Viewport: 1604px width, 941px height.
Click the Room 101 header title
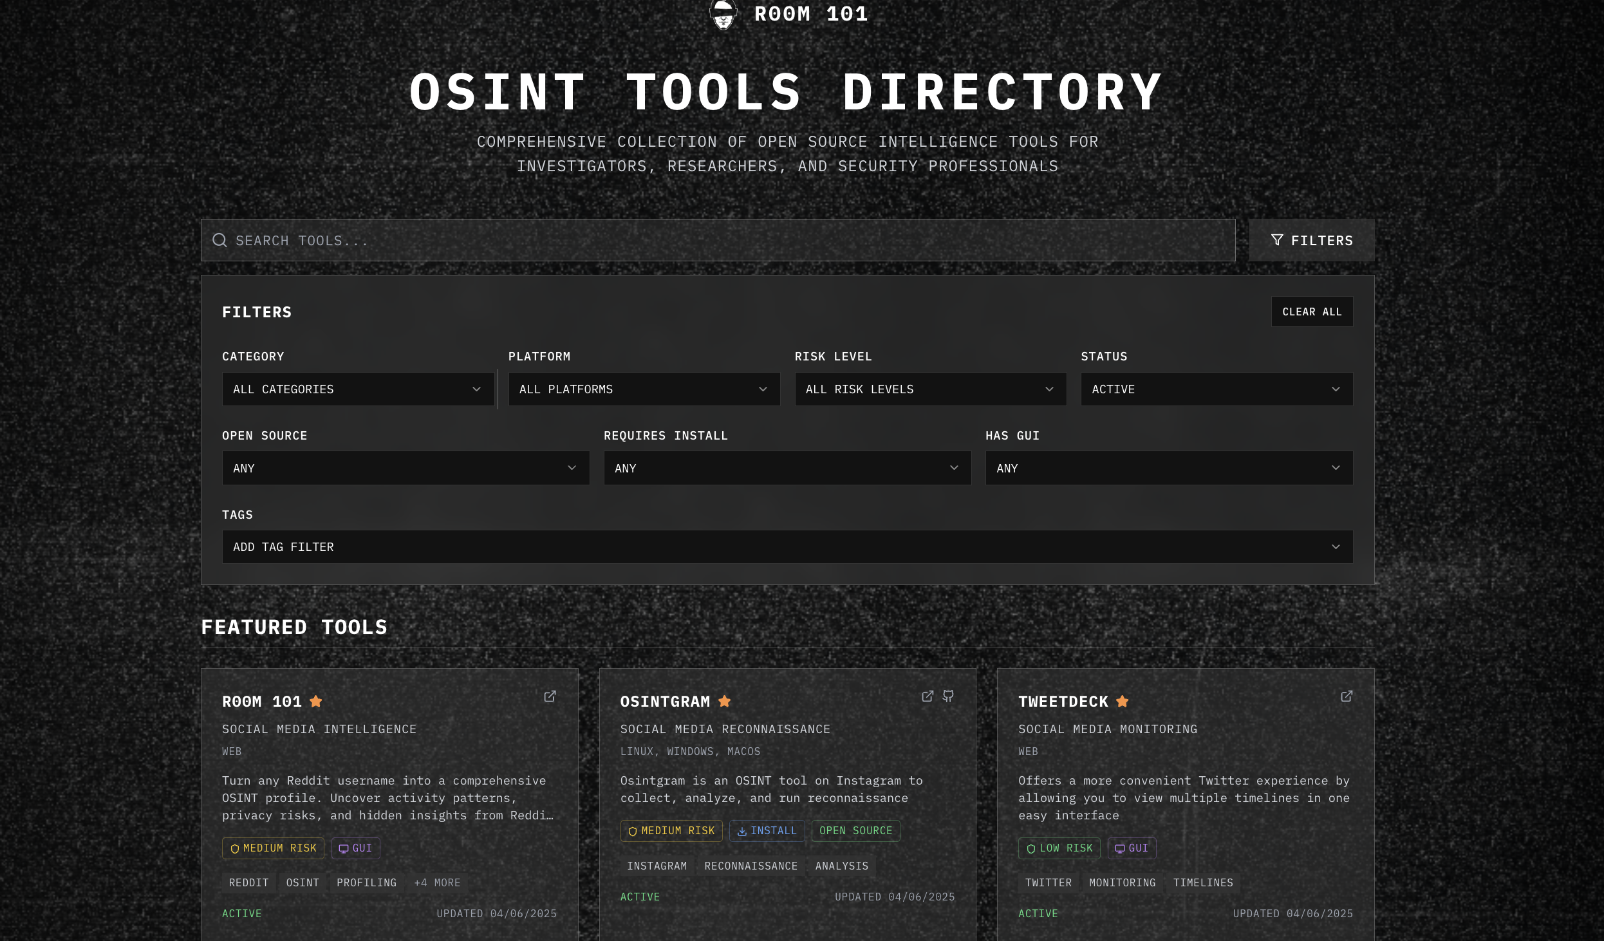pyautogui.click(x=811, y=14)
